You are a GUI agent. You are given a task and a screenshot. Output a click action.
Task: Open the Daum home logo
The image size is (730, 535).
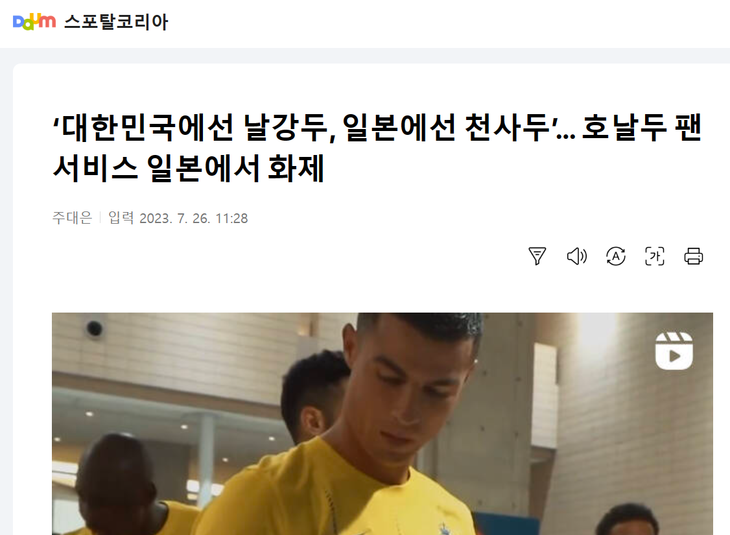34,21
